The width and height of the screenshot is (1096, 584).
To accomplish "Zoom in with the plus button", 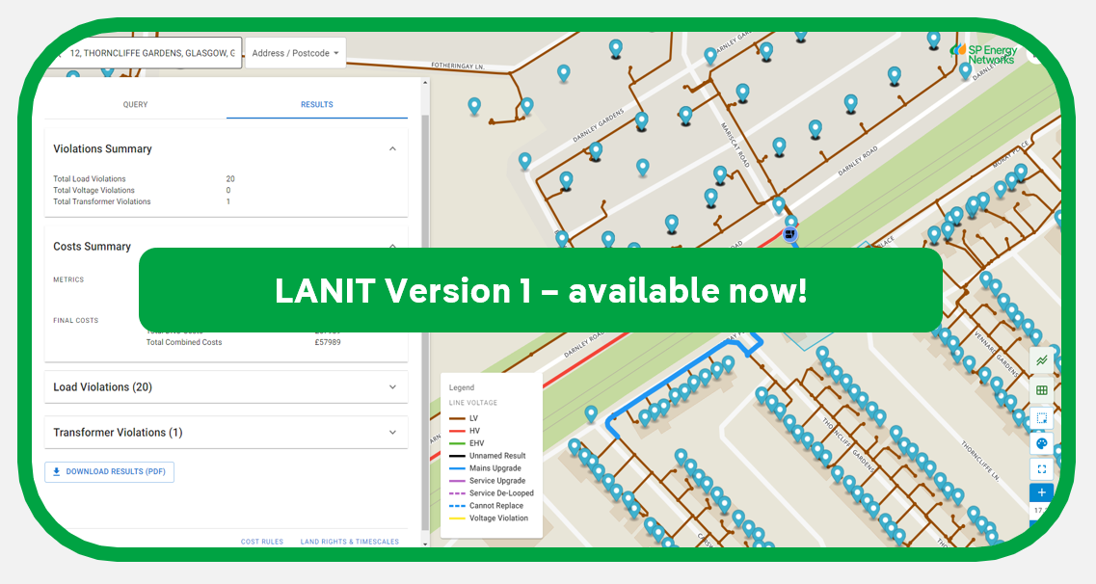I will tap(1041, 492).
